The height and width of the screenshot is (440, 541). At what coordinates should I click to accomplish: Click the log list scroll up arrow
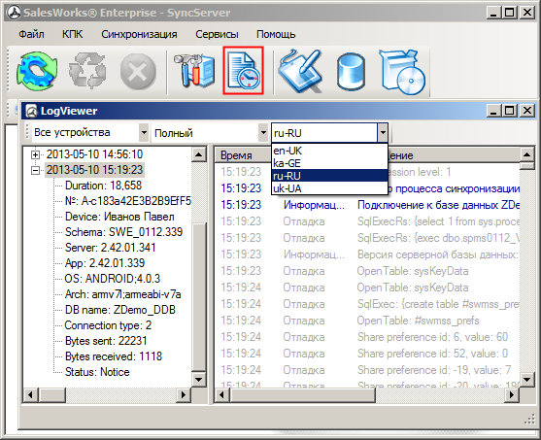coord(526,154)
